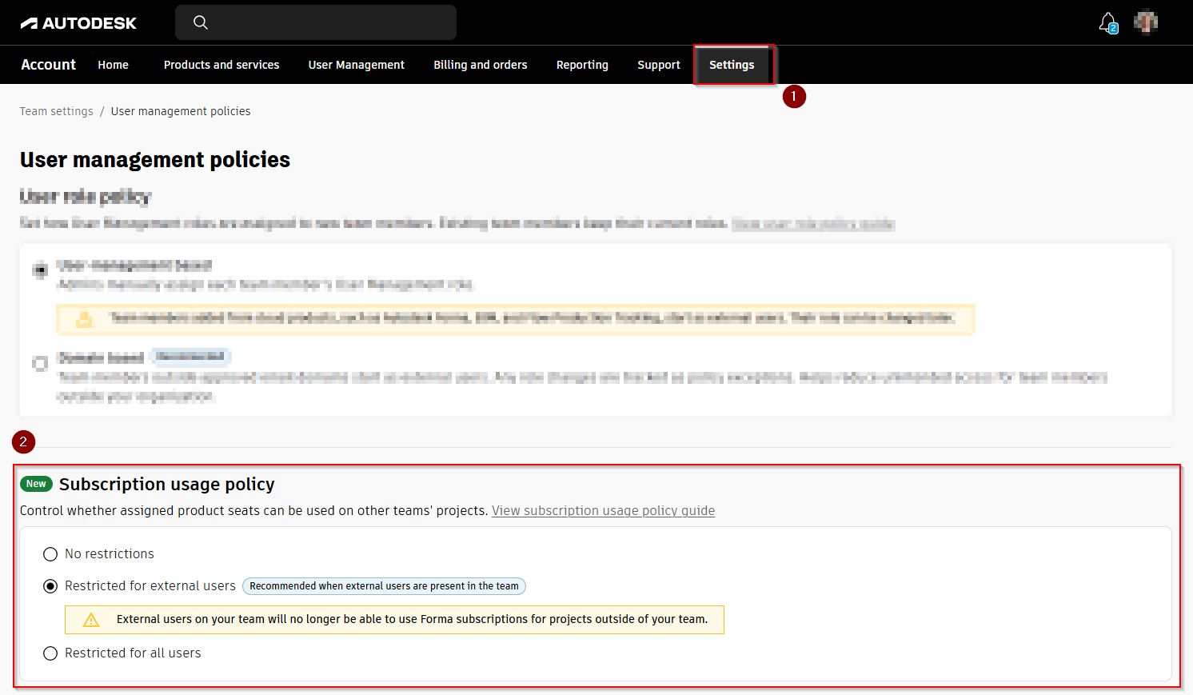Click the green New badge
1193x695 pixels.
[36, 484]
